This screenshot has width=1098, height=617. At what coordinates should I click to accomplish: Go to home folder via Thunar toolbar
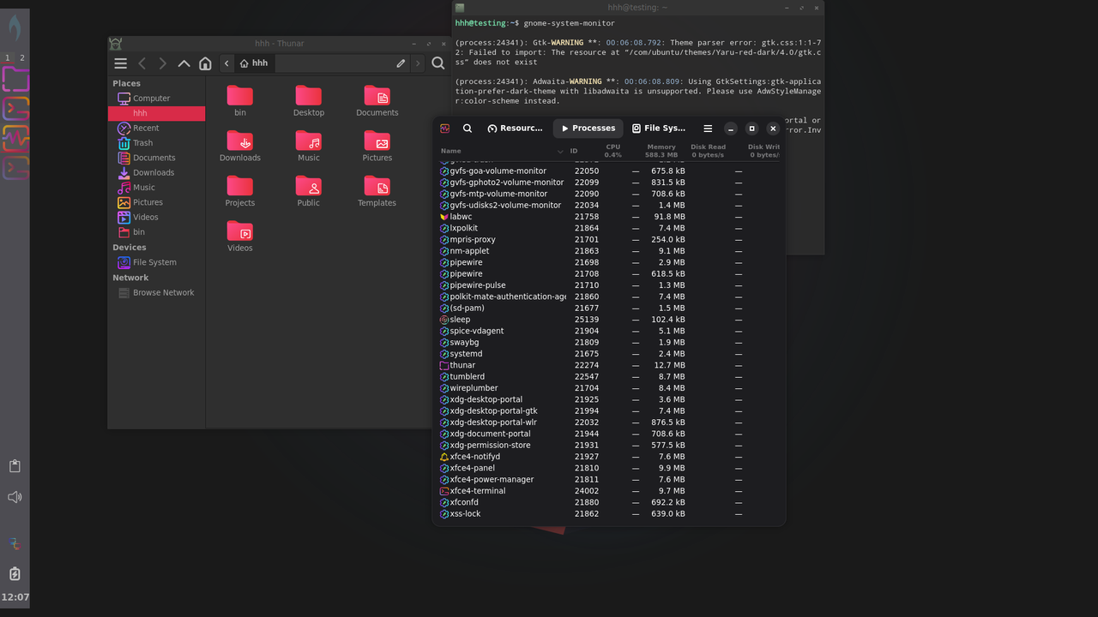(205, 63)
